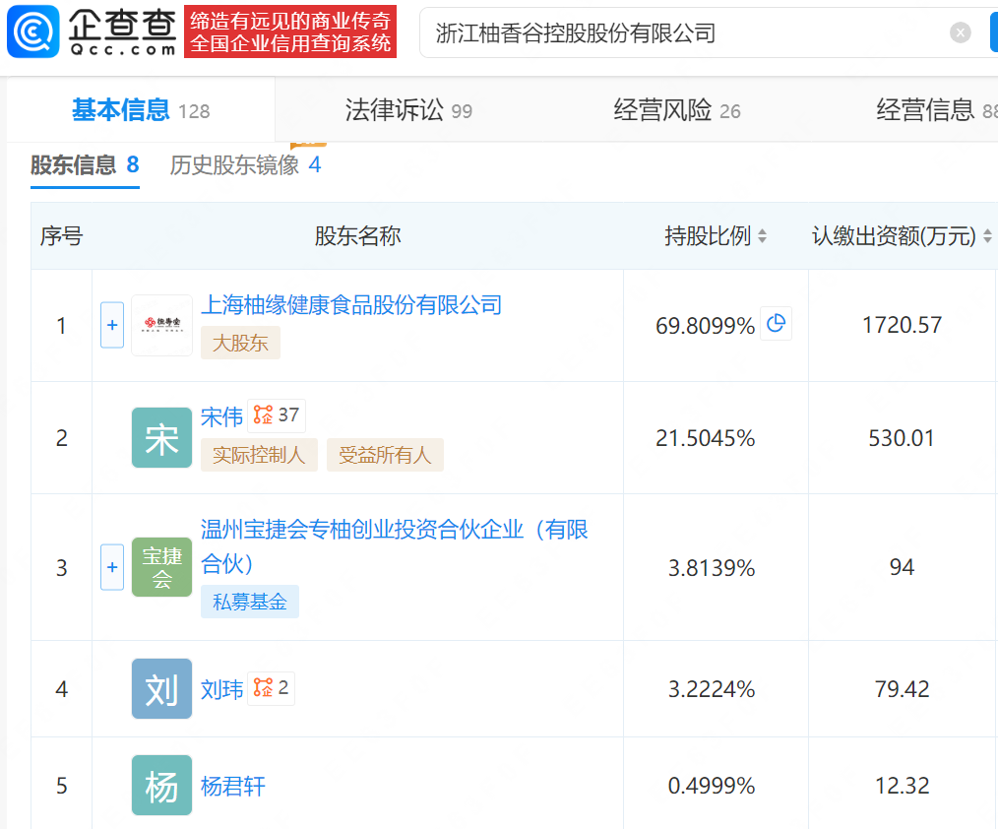Open 上海柚缘健康食品股份有限公司 link

(x=351, y=305)
